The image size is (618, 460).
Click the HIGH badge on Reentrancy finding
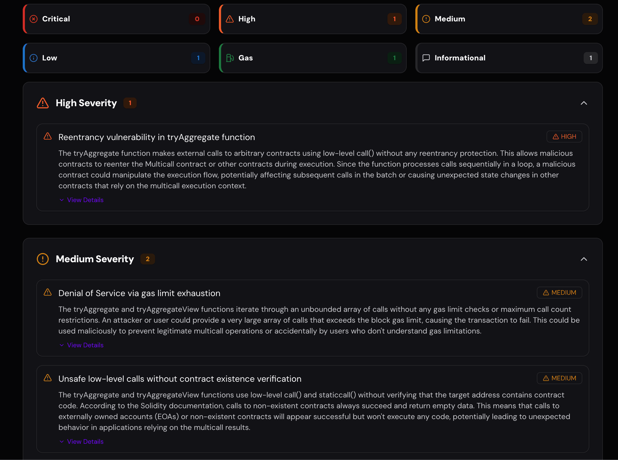pos(564,137)
